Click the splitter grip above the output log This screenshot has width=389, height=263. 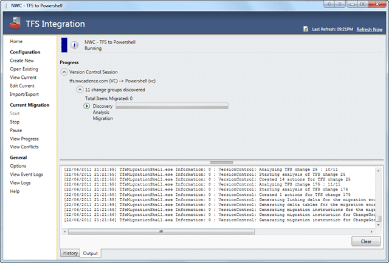(x=221, y=162)
